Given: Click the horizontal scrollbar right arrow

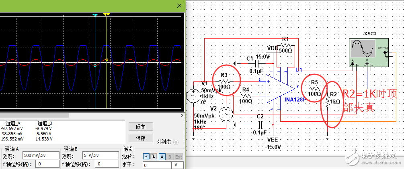Looking at the screenshot, I should (x=181, y=116).
